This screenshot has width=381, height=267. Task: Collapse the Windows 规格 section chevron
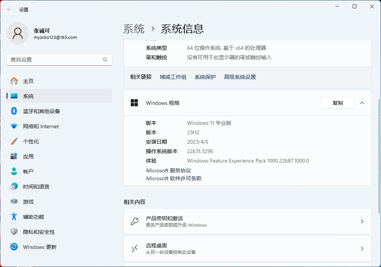point(362,103)
